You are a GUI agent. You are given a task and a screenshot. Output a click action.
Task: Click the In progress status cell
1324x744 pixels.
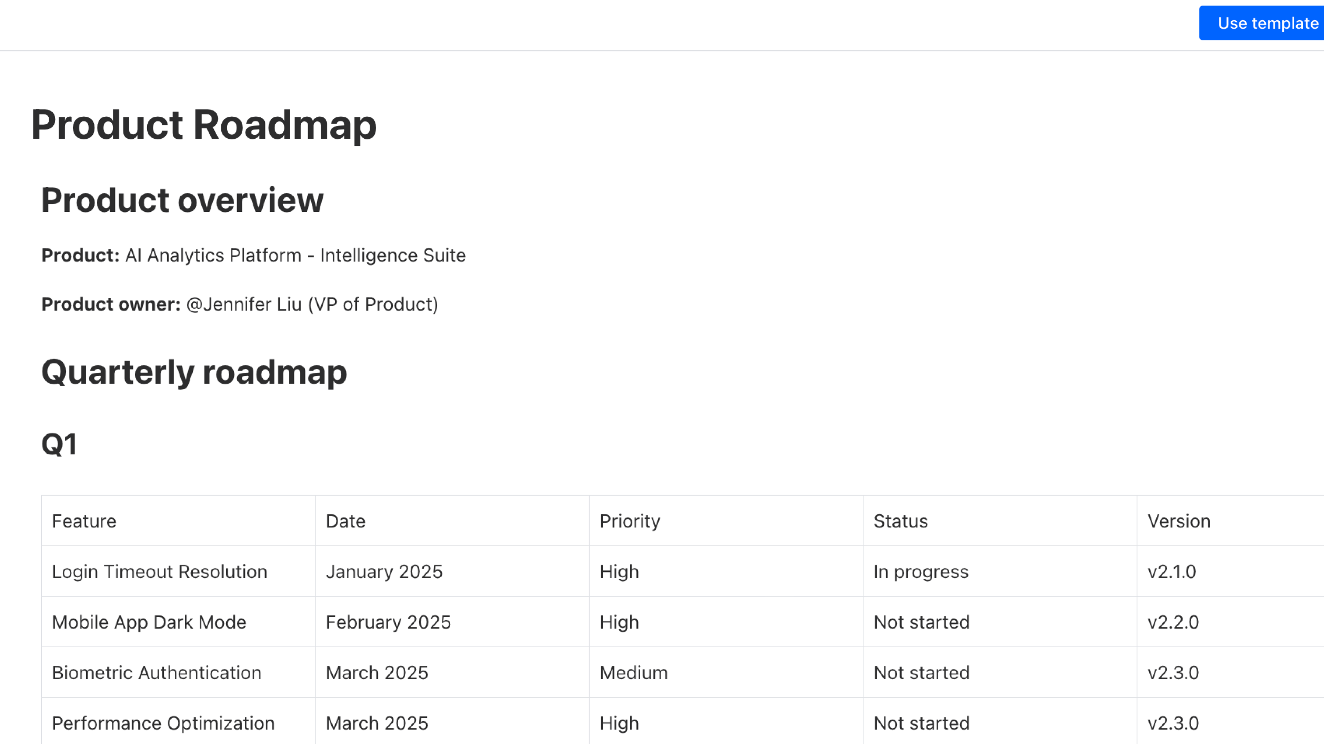[x=921, y=571]
